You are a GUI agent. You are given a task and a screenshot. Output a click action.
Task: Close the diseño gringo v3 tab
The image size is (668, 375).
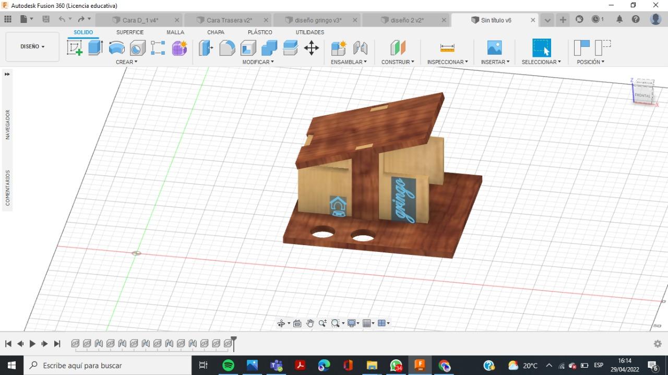pos(355,20)
